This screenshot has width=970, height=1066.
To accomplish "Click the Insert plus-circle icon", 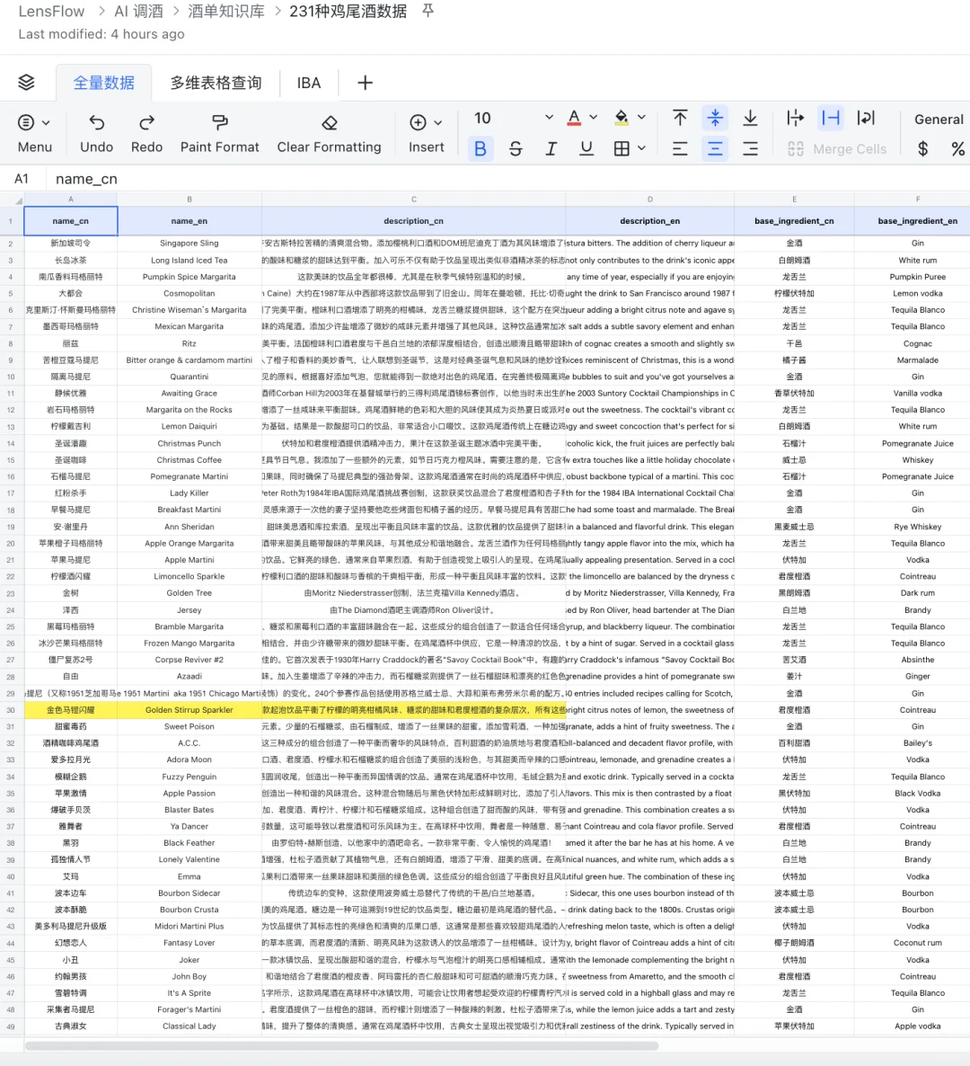I will (x=418, y=122).
